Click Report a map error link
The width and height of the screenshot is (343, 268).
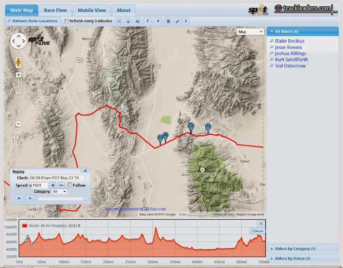coord(250,214)
